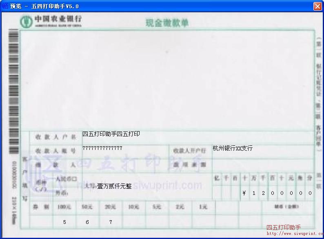Click the 现金缴款单 form title
The width and height of the screenshot is (324, 239).
pos(167,23)
